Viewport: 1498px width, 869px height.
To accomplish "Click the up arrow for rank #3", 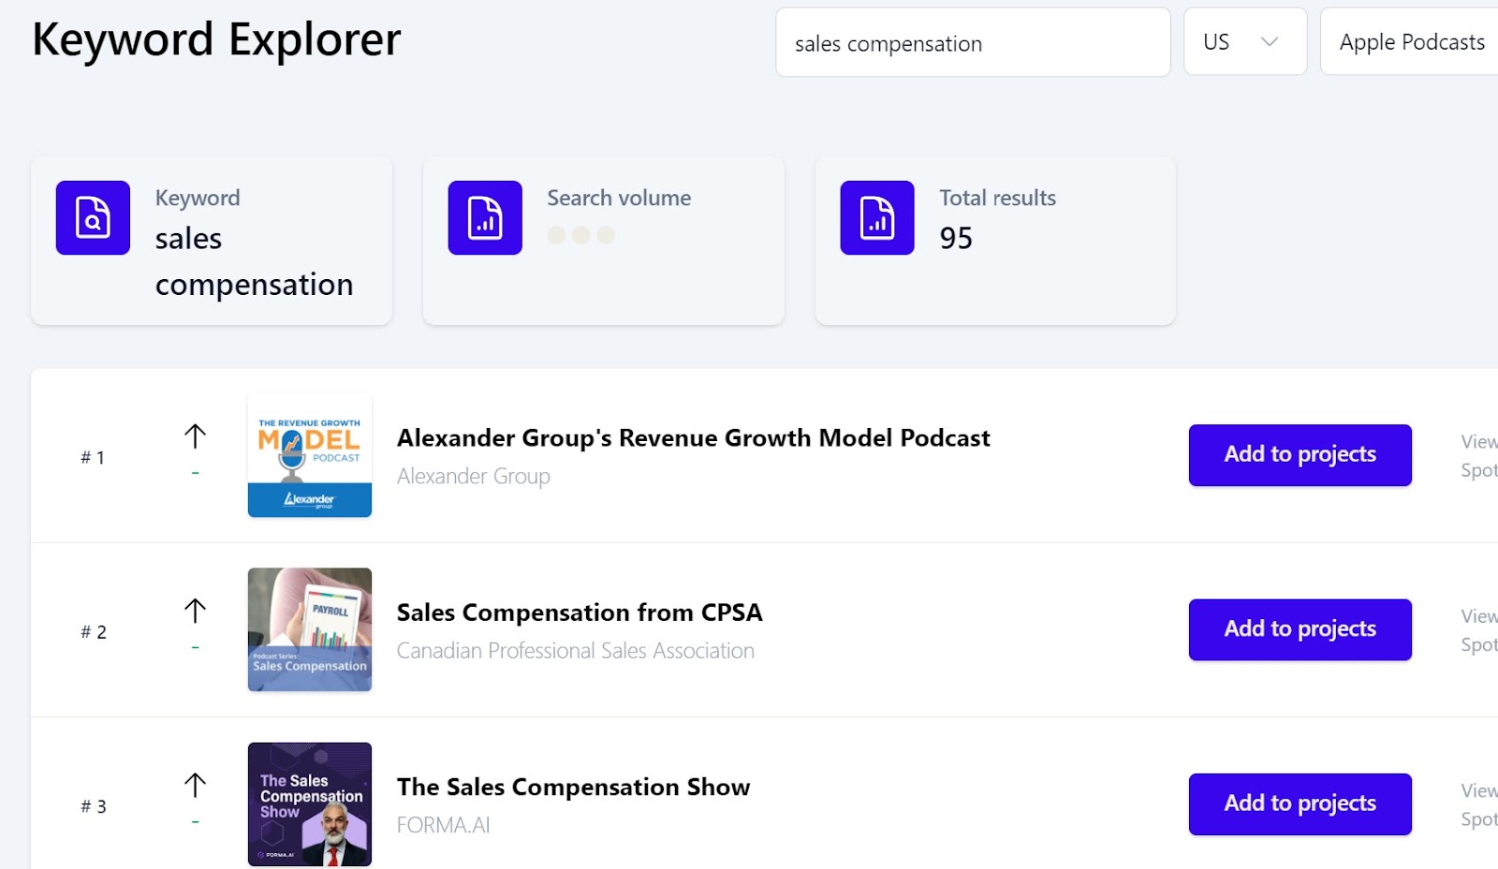I will coord(195,785).
